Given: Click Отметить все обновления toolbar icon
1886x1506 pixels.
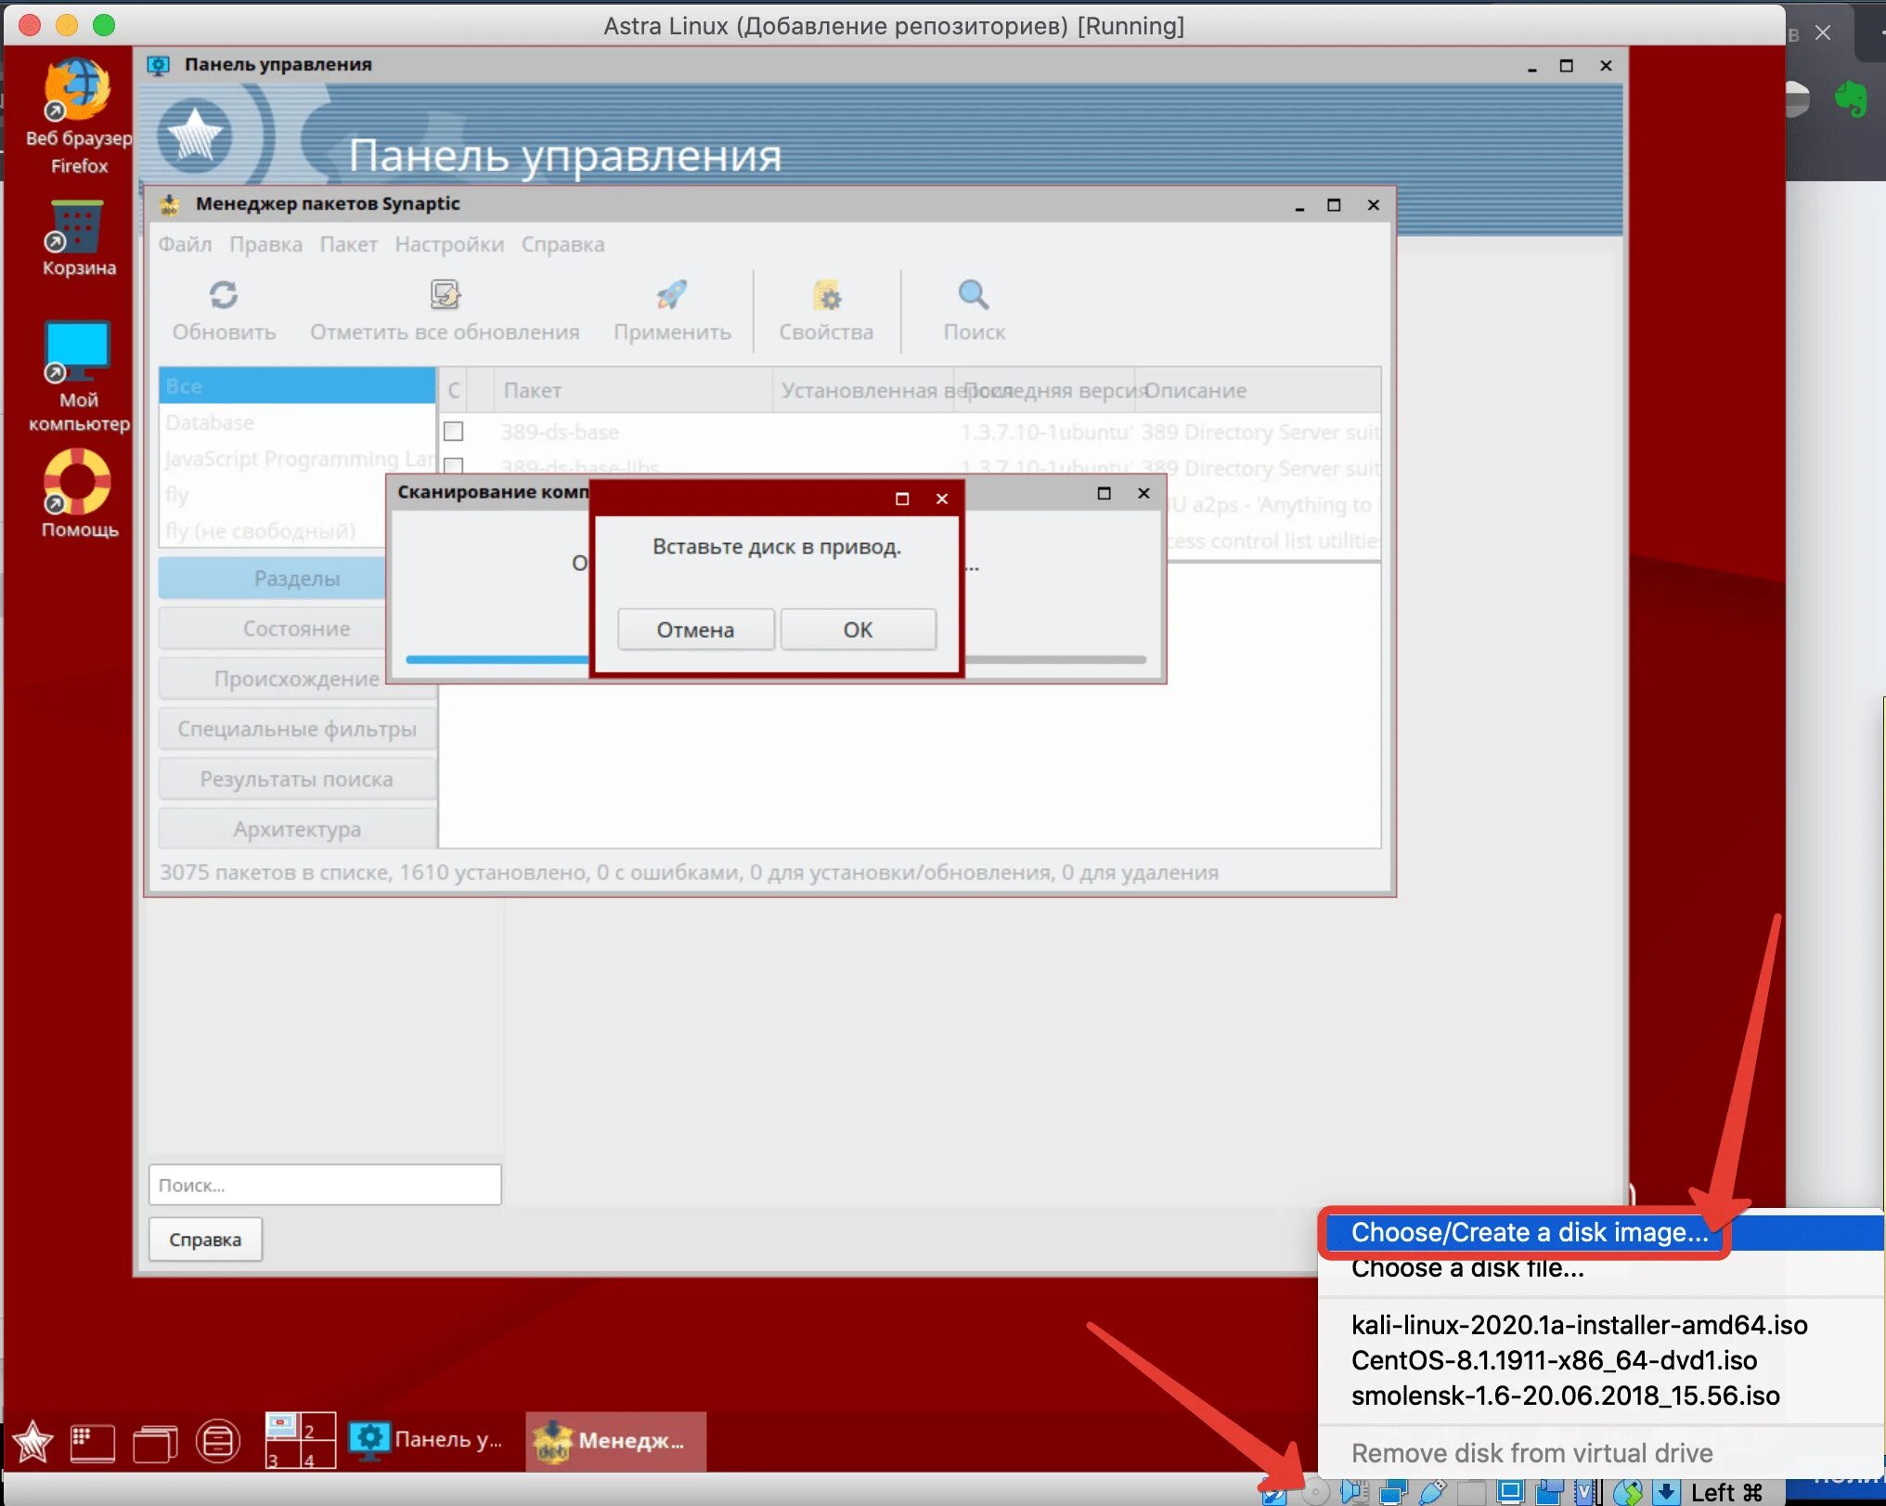Looking at the screenshot, I should (445, 295).
